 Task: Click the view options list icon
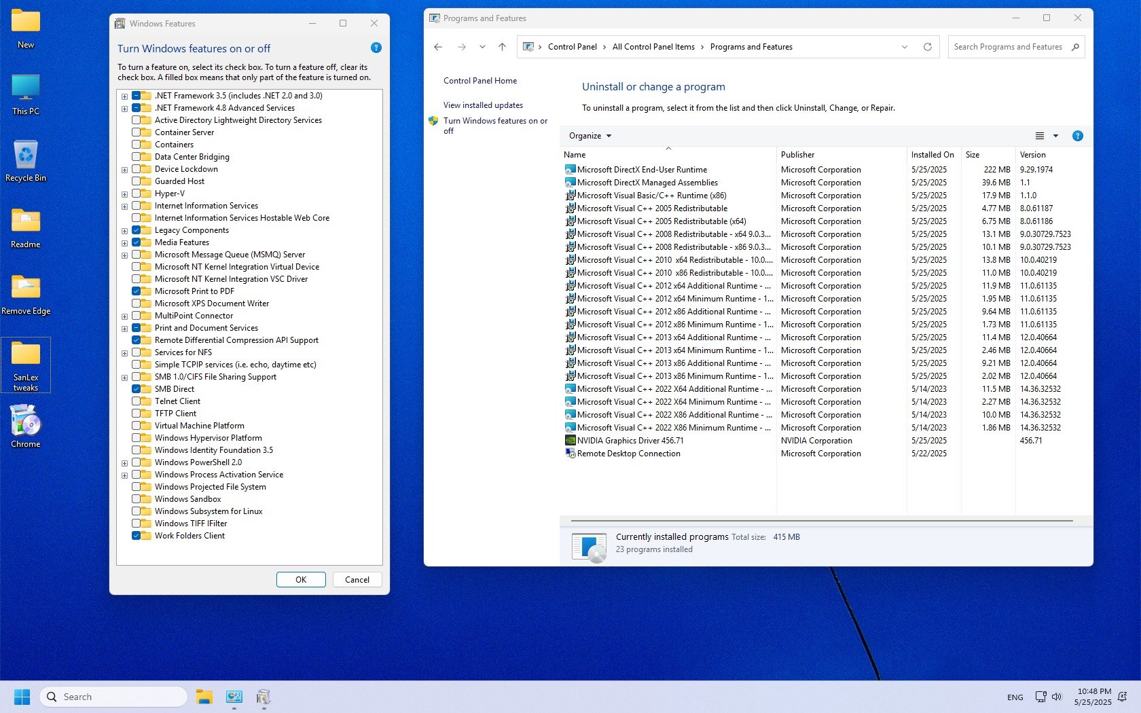[x=1039, y=136]
